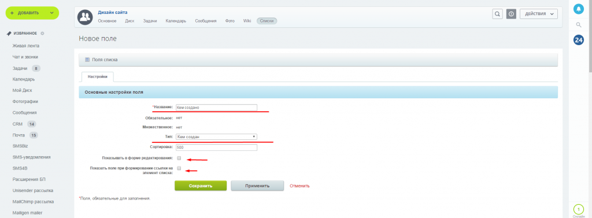Select the Списки group tab
The height and width of the screenshot is (218, 592).
pos(267,21)
